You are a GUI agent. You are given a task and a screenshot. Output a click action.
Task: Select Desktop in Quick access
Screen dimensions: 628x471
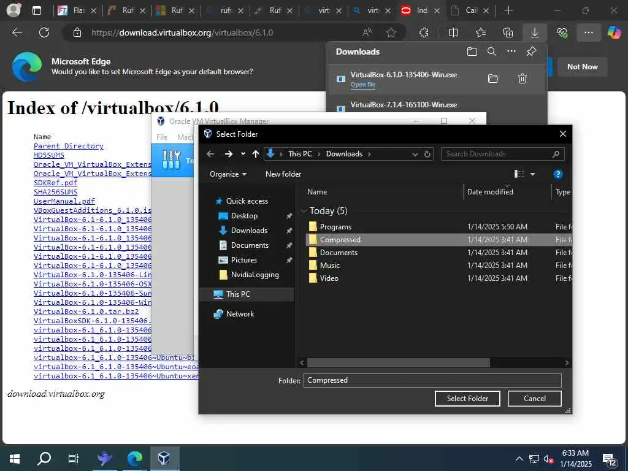pyautogui.click(x=244, y=216)
